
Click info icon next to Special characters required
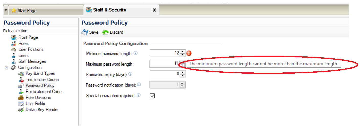[x=139, y=95]
